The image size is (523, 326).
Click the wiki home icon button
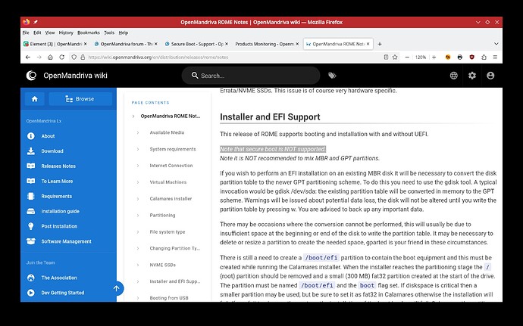click(35, 99)
